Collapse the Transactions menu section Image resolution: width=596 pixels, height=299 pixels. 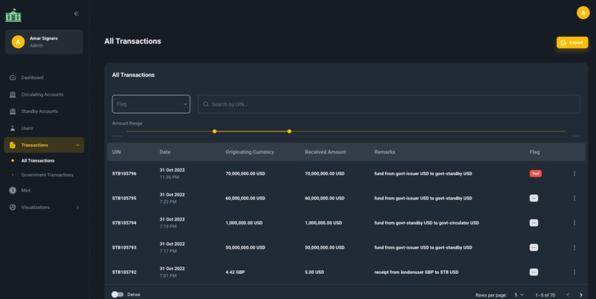point(44,145)
